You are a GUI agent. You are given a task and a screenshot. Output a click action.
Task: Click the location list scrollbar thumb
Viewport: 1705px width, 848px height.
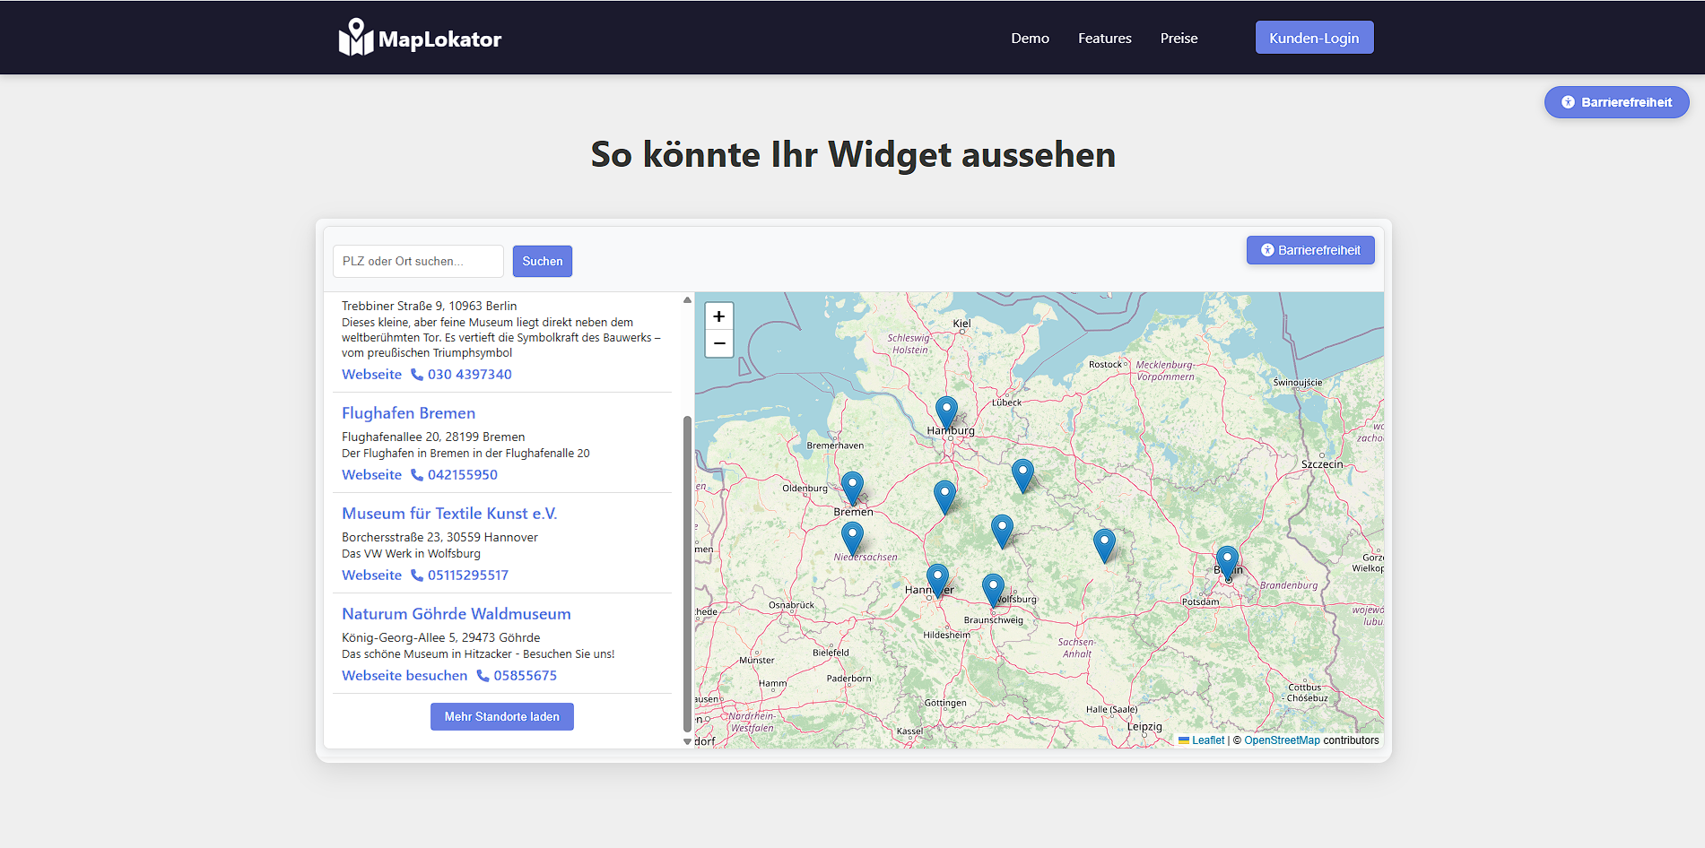(x=687, y=574)
